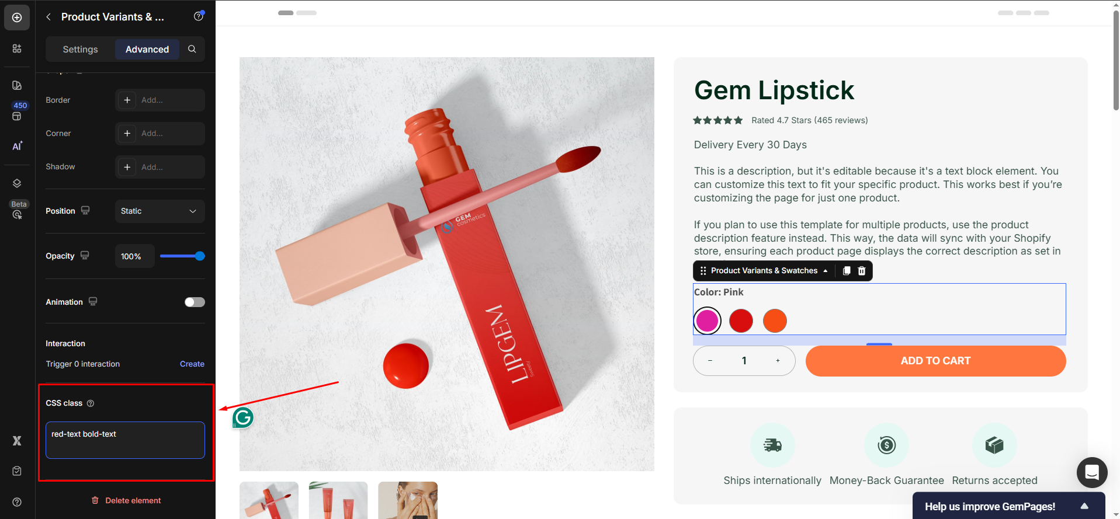The height and width of the screenshot is (519, 1120).
Task: Select the Advanced tab
Action: coord(147,50)
